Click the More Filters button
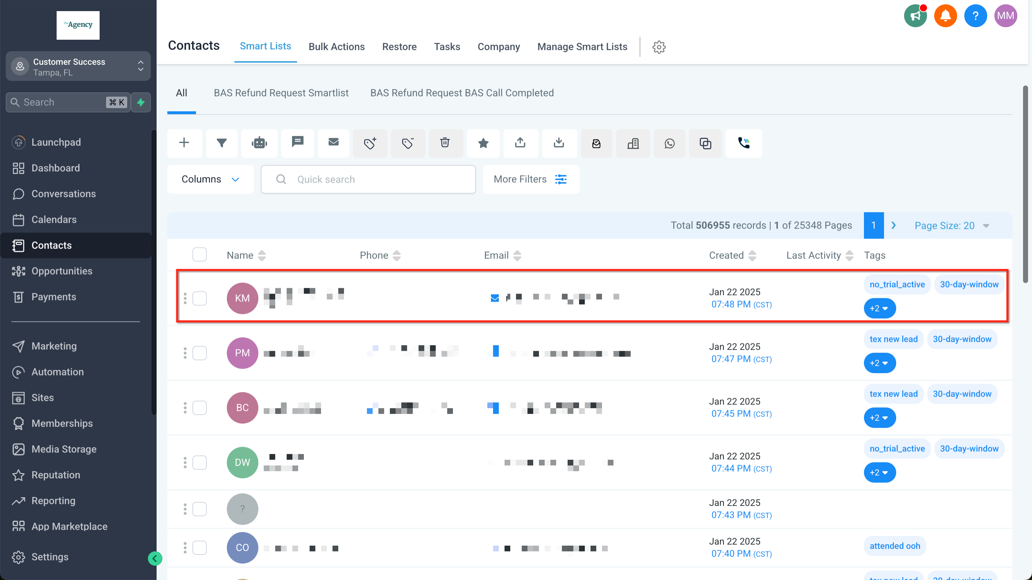The image size is (1032, 580). click(x=530, y=179)
